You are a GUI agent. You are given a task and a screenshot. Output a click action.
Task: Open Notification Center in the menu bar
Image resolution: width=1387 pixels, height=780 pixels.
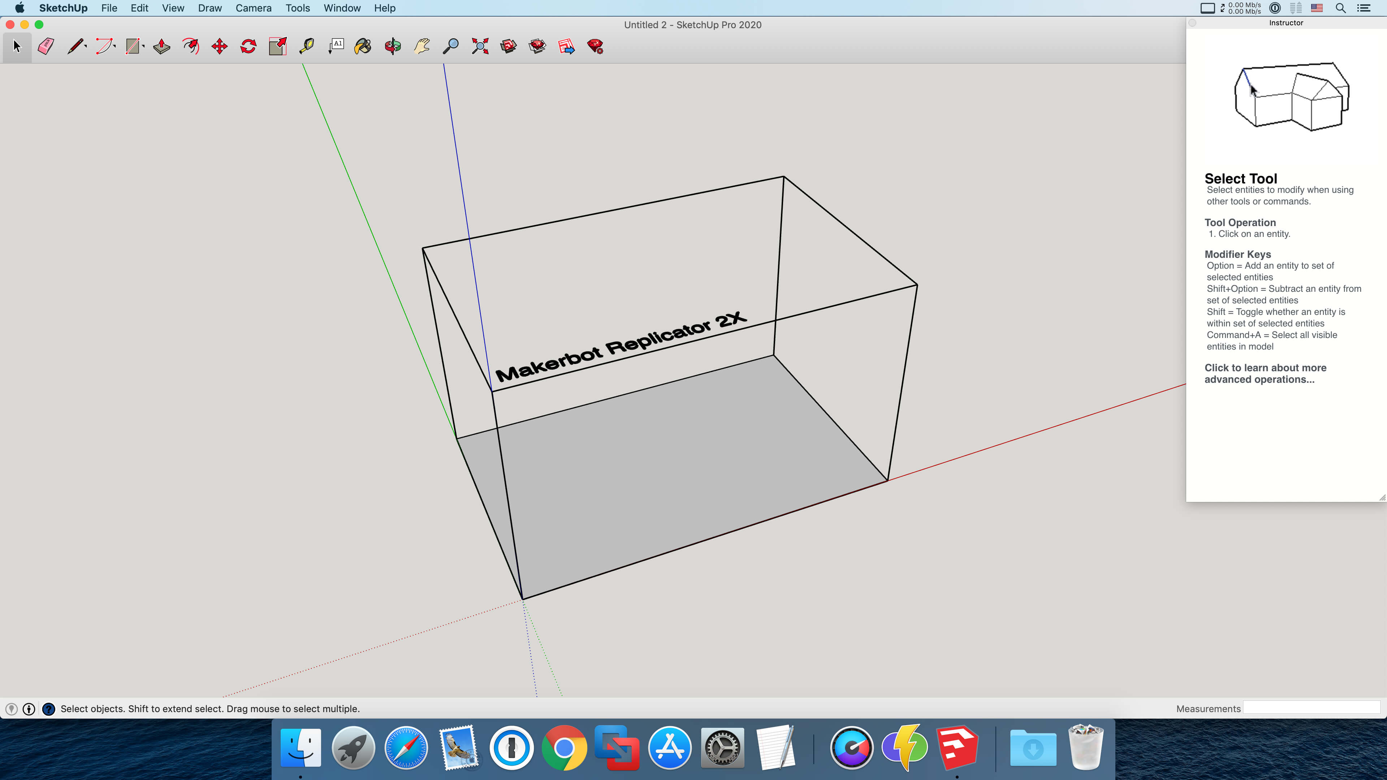tap(1363, 8)
